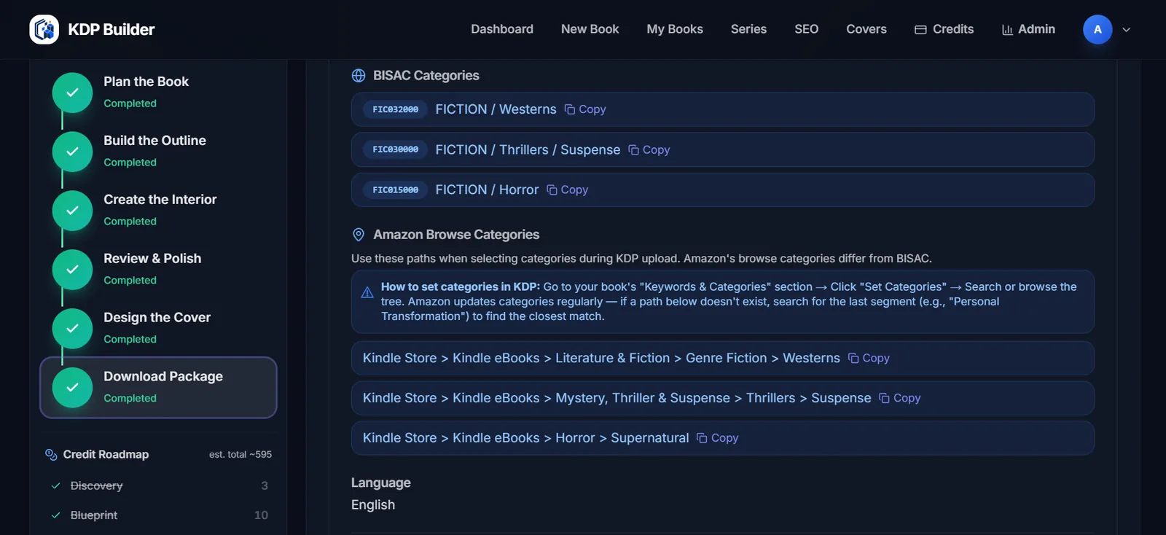
Task: Copy the Horror > Supernatural browse path
Action: [x=717, y=438]
